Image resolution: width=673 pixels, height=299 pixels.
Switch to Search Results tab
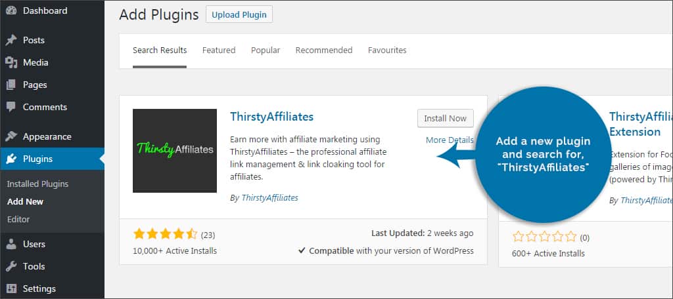click(x=160, y=50)
